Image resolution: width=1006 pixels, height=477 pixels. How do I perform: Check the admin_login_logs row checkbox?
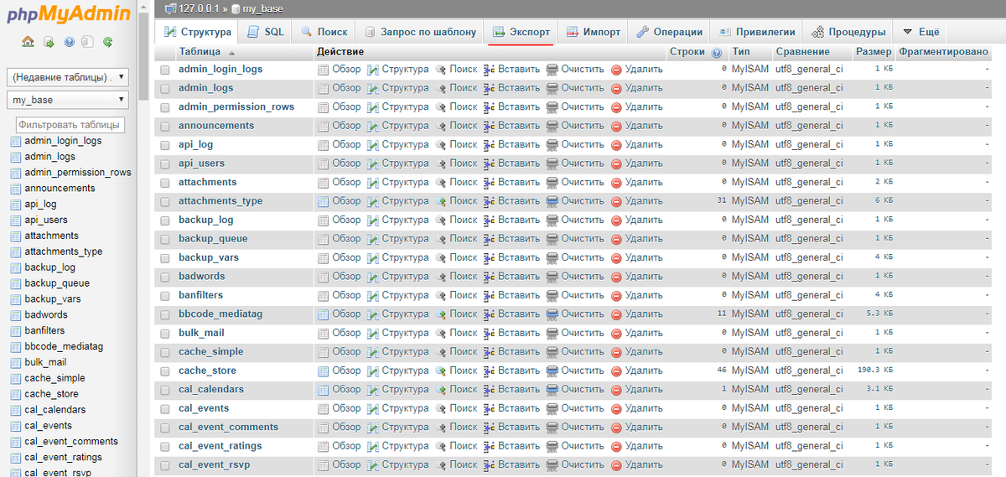click(164, 70)
